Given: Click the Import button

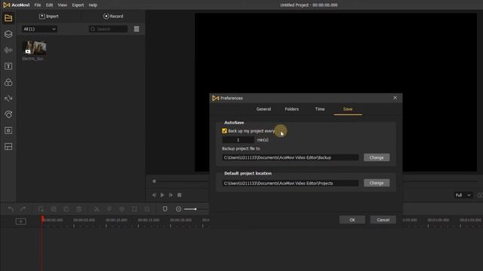Looking at the screenshot, I should [x=49, y=17].
